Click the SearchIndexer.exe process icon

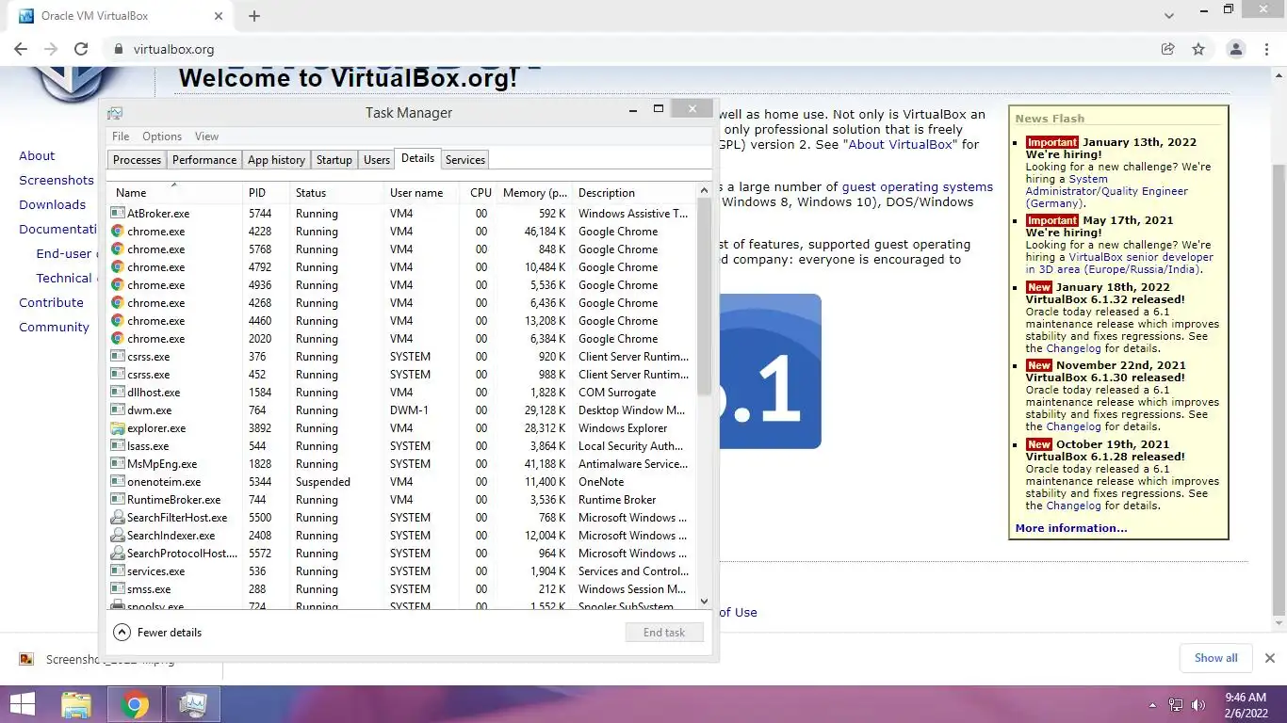(118, 536)
